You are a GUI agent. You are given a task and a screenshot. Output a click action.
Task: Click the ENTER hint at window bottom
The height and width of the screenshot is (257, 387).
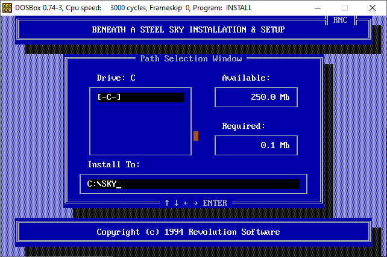click(215, 203)
